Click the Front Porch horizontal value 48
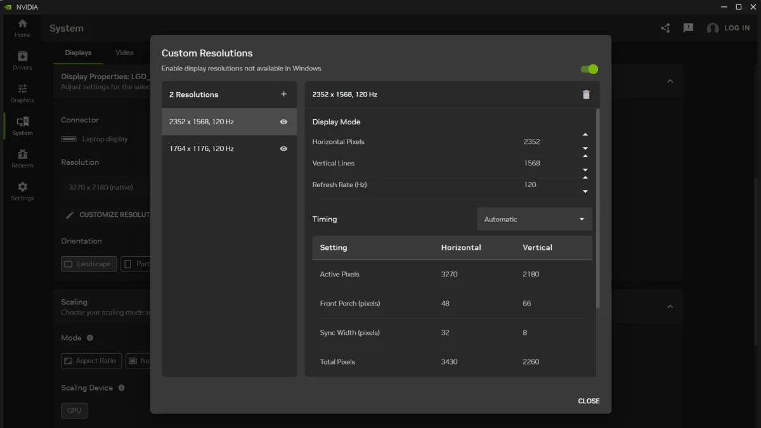 coord(445,304)
